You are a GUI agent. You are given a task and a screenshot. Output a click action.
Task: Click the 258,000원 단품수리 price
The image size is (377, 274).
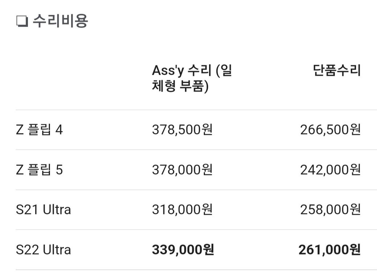point(330,209)
